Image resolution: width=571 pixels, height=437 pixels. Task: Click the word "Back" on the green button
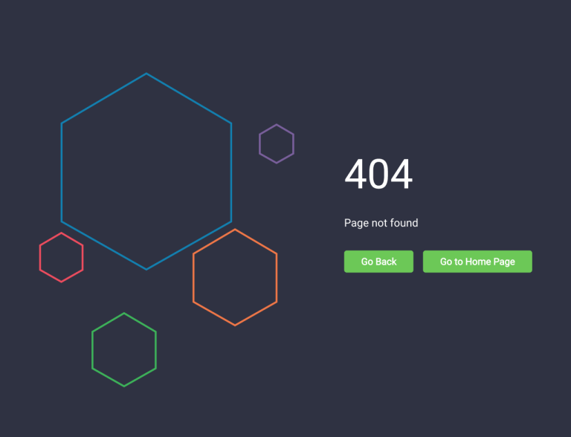387,262
